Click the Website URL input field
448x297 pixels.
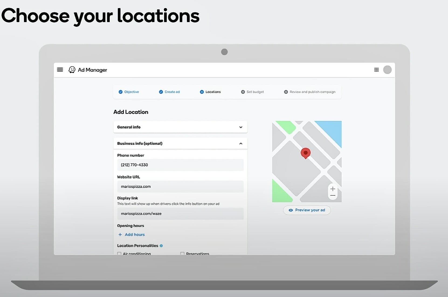[x=180, y=187]
